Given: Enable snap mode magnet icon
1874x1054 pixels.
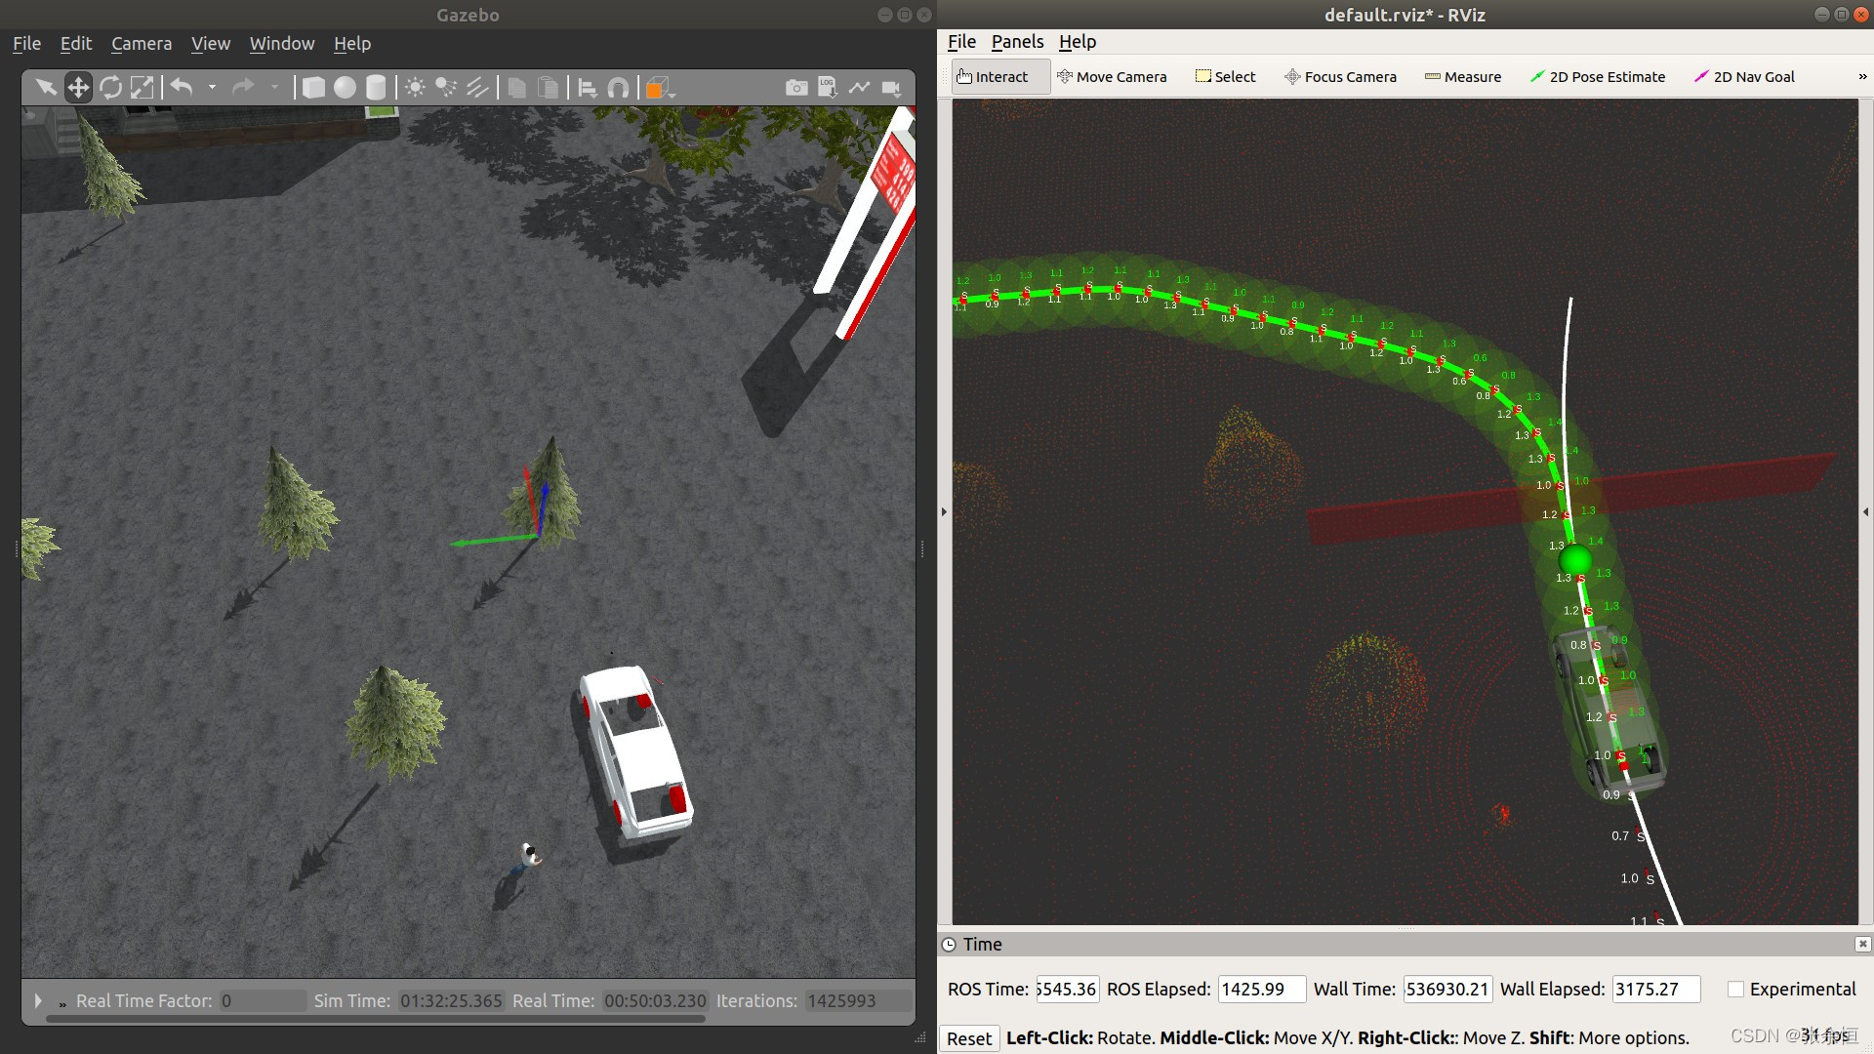Looking at the screenshot, I should pos(618,88).
